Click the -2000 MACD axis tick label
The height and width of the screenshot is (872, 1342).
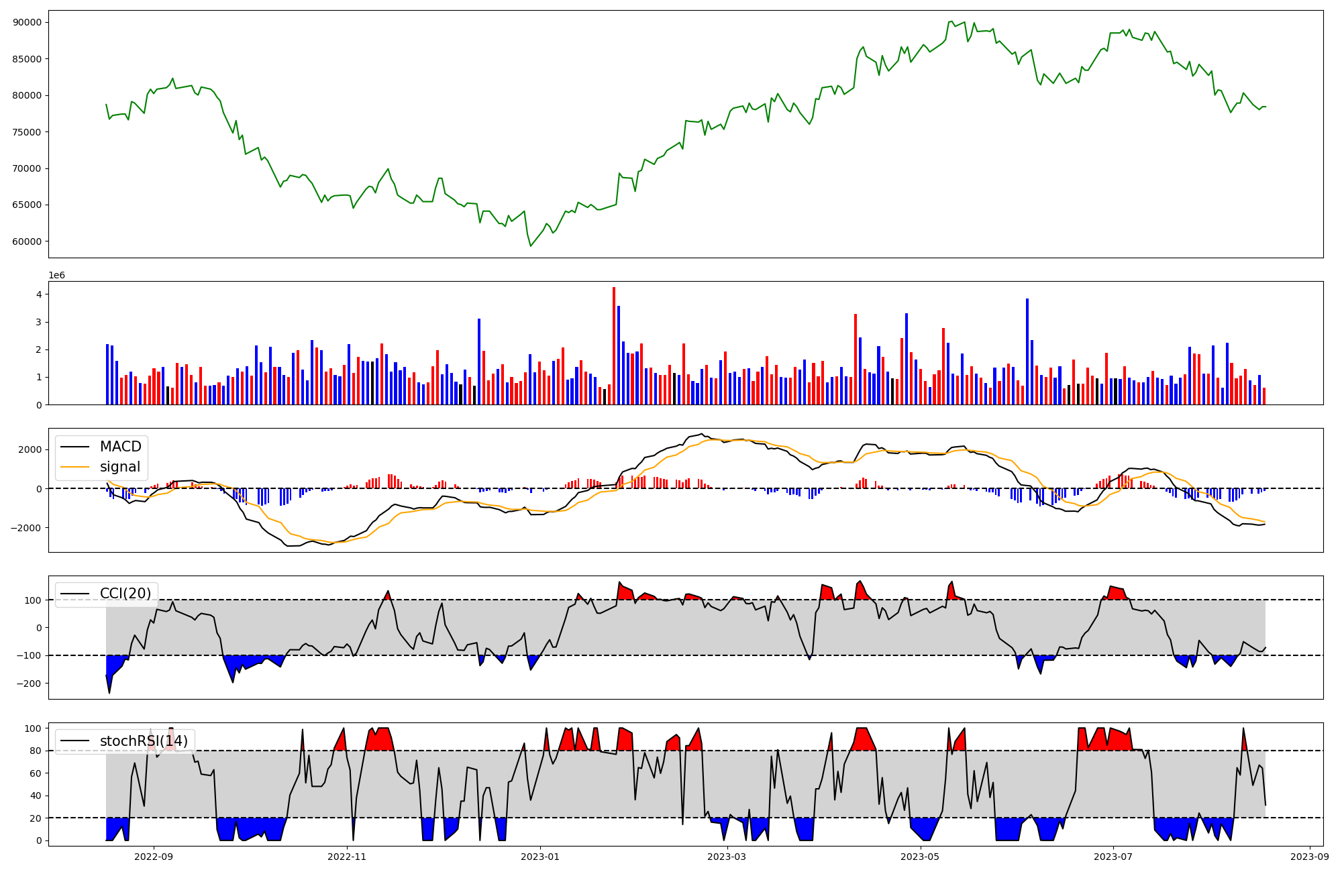[x=25, y=528]
